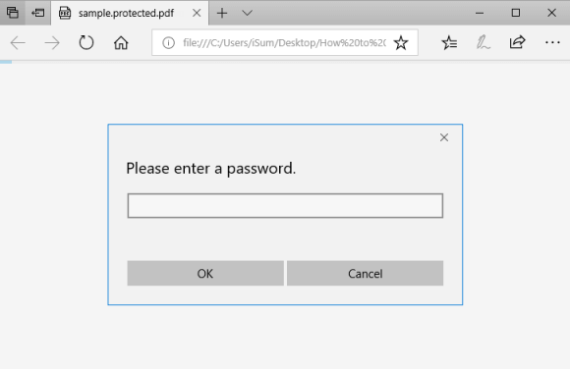Open a new tab
The width and height of the screenshot is (570, 369).
tap(222, 13)
